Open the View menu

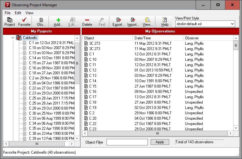click(29, 13)
